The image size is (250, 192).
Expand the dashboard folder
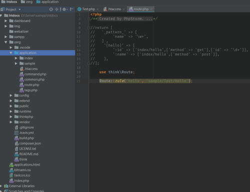click(6, 21)
